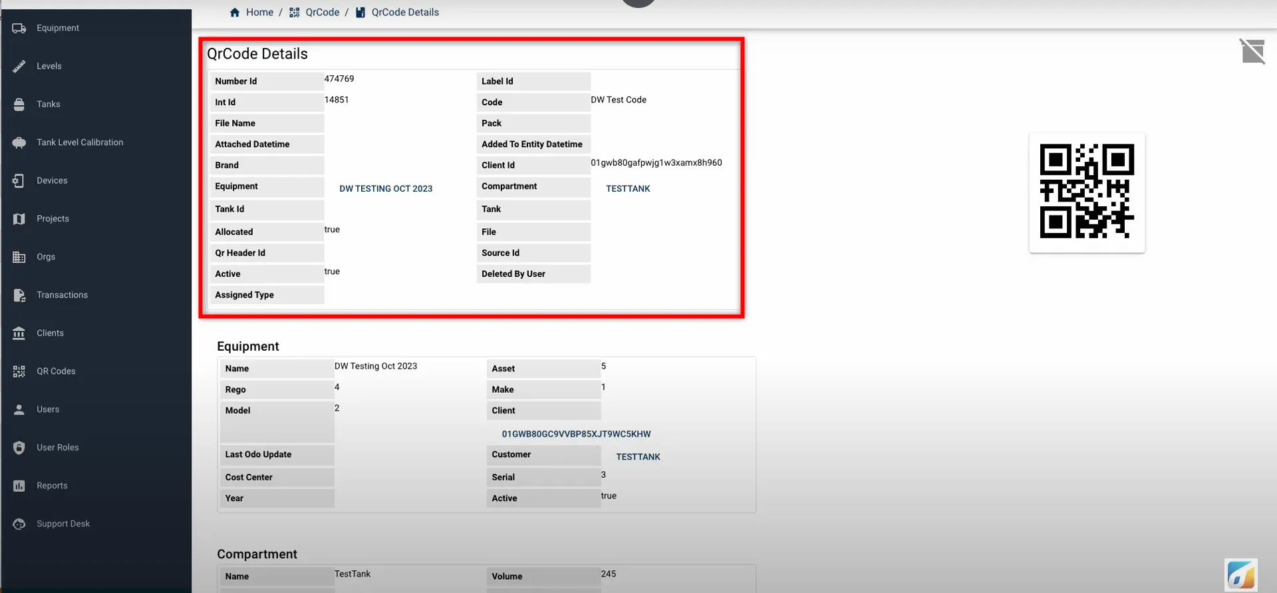Open client link 01GWB80GC9VVBP85XJT9WC5KHW
The width and height of the screenshot is (1277, 593).
(576, 434)
